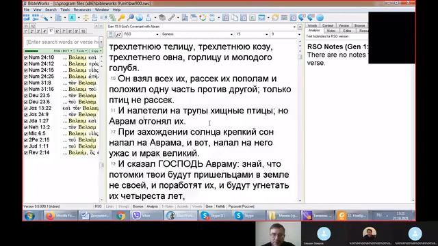Click the green stacked pages icon
The image size is (438, 246).
pyautogui.click(x=112, y=18)
